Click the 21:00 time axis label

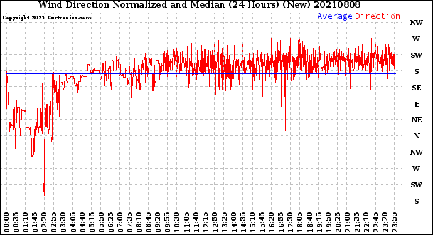click(x=347, y=222)
